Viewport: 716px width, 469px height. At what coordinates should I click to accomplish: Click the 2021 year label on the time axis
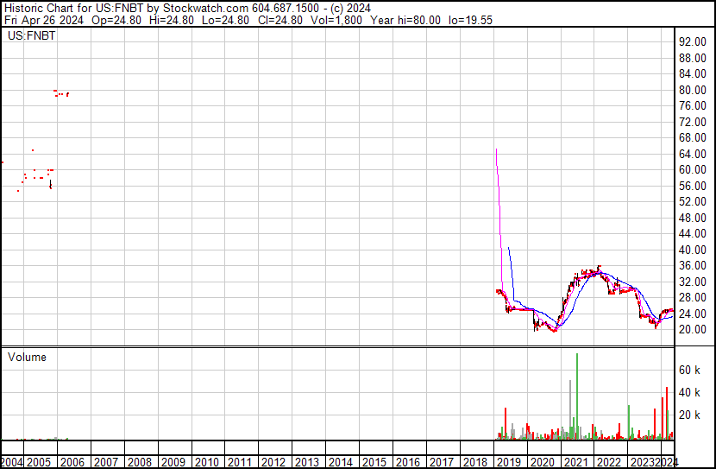[x=575, y=462]
